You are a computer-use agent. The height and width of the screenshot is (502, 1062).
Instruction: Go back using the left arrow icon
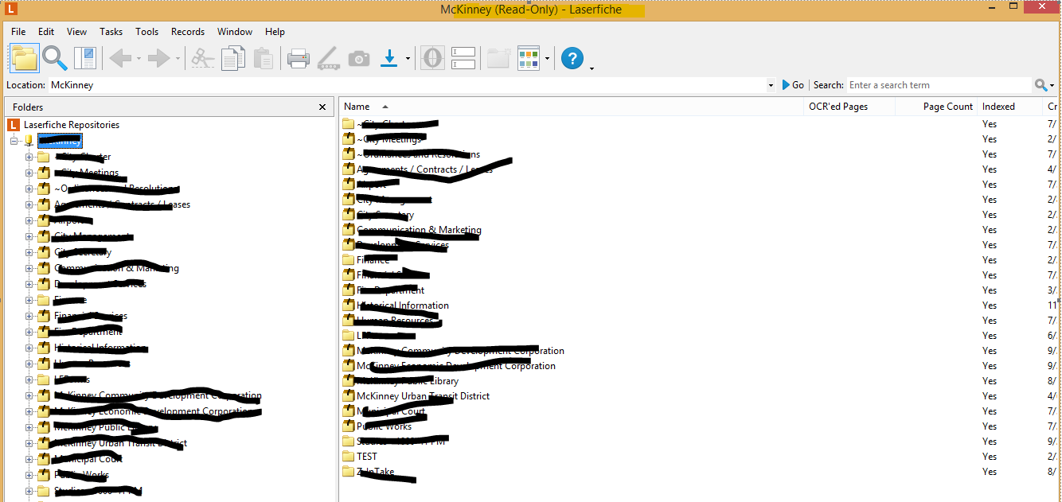coord(120,58)
